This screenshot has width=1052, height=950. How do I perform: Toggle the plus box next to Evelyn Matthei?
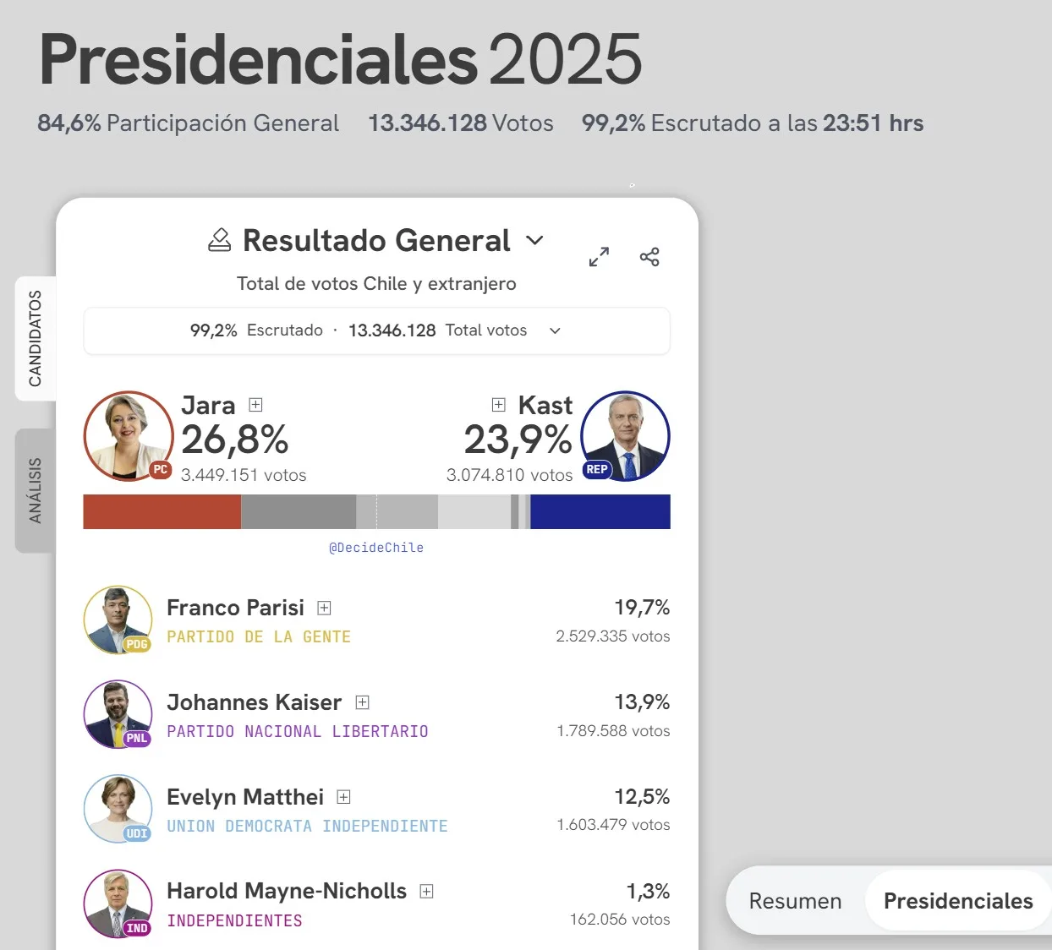pyautogui.click(x=343, y=797)
